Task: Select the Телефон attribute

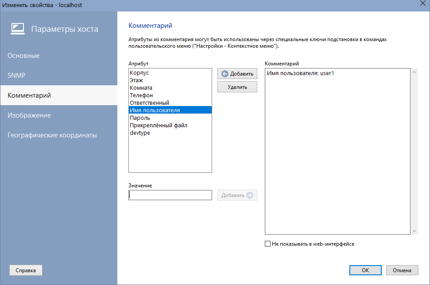Action: (x=170, y=95)
